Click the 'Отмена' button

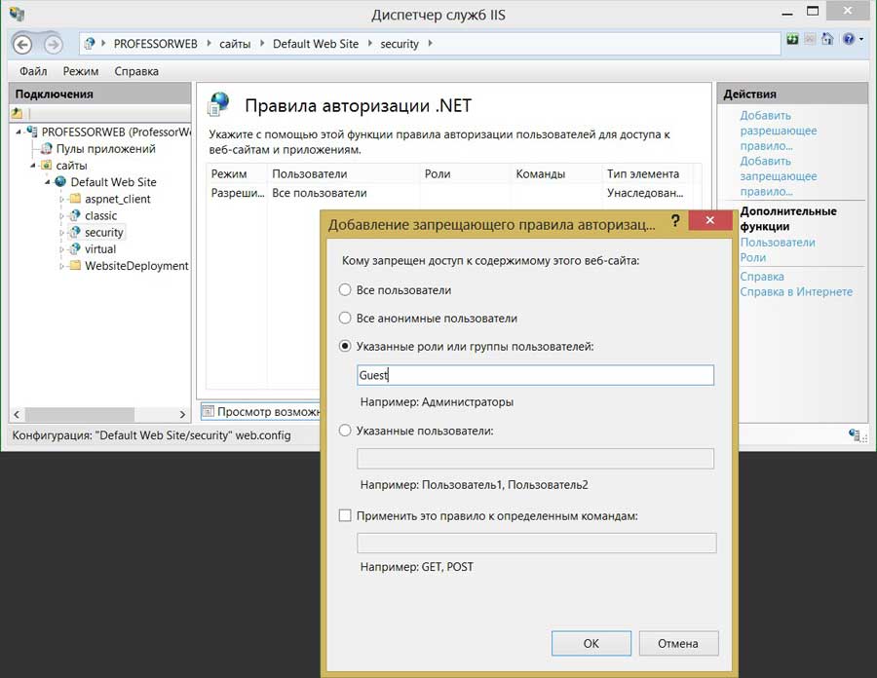point(678,643)
